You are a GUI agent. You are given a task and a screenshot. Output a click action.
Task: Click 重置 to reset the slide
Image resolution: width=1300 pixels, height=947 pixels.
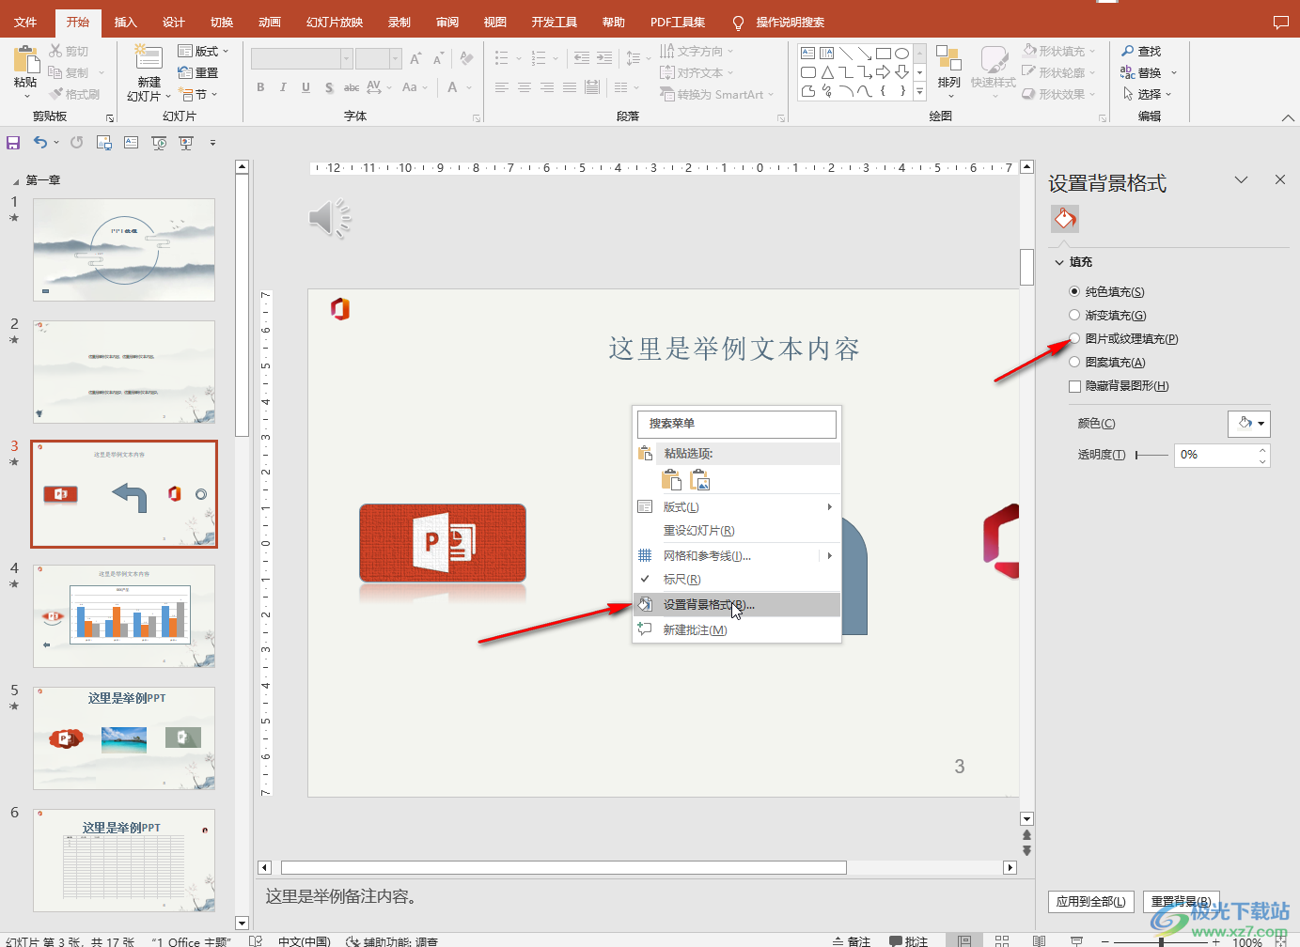click(x=198, y=72)
